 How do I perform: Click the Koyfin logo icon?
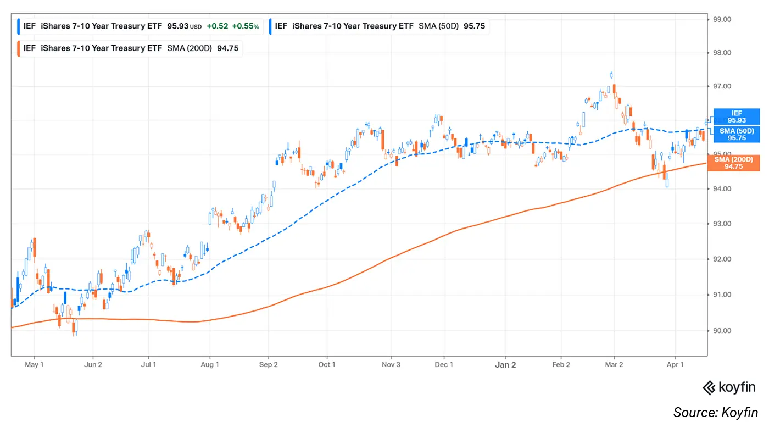pos(710,388)
